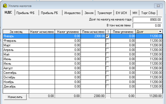Click the Долг по налогу на начало года field

tap(147, 20)
